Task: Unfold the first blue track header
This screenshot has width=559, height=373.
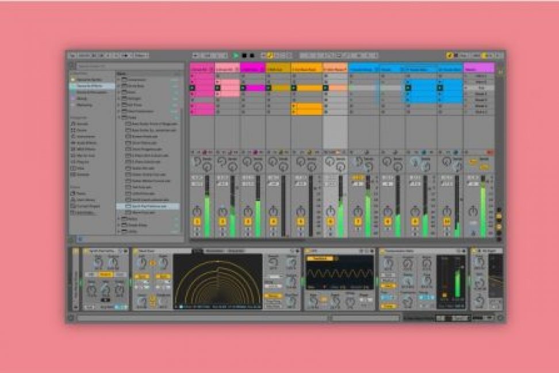Action: click(x=376, y=69)
